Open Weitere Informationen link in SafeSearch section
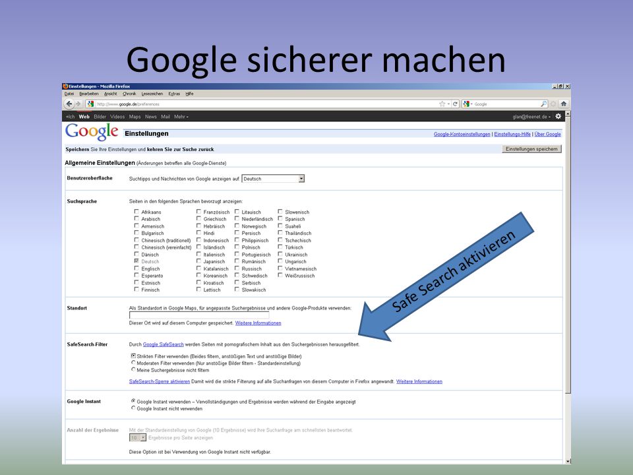The image size is (633, 475). click(419, 382)
